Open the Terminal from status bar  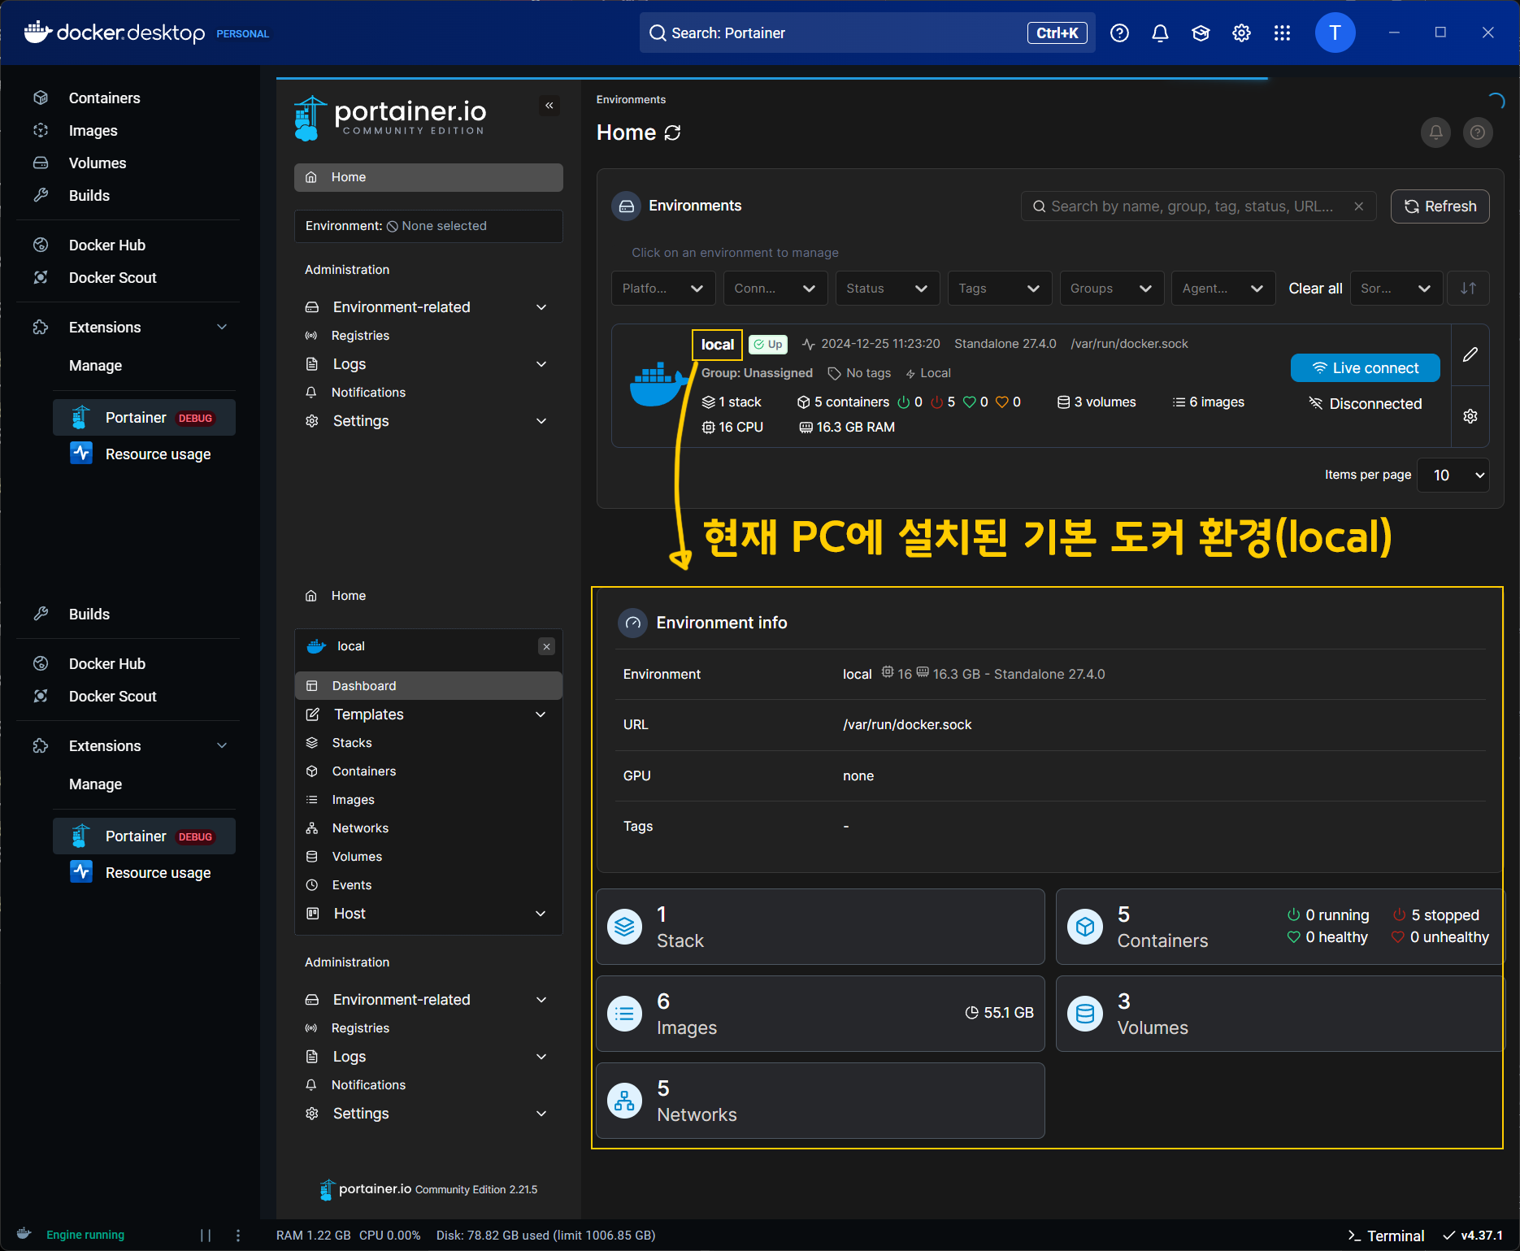coord(1386,1236)
